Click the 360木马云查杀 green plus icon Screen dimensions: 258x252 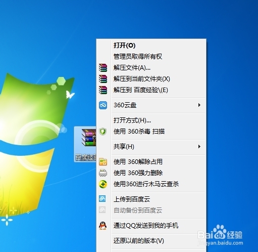103,184
